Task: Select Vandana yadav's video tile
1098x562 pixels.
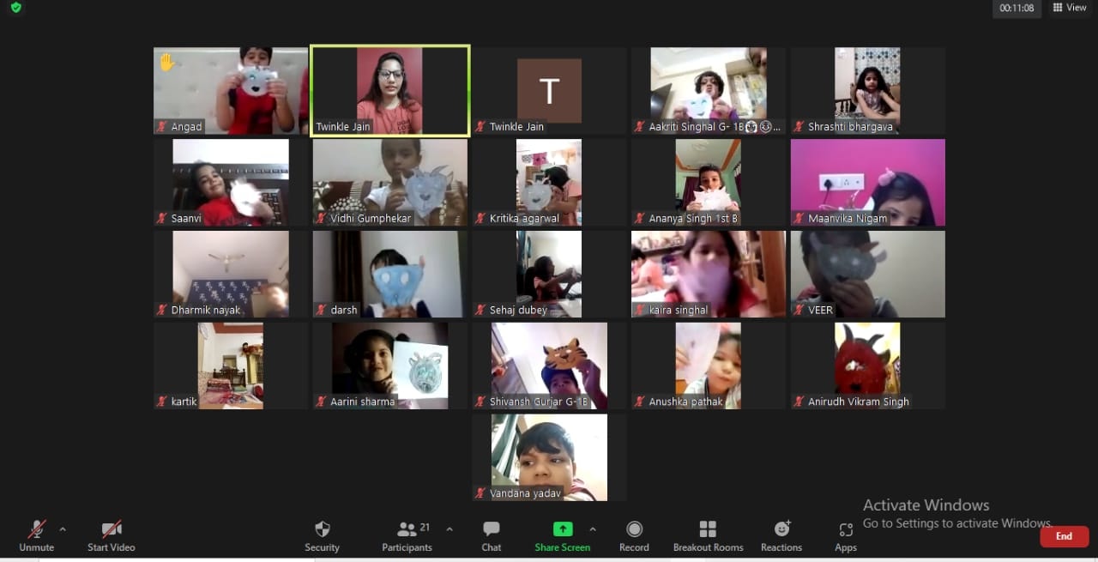Action: (x=549, y=458)
